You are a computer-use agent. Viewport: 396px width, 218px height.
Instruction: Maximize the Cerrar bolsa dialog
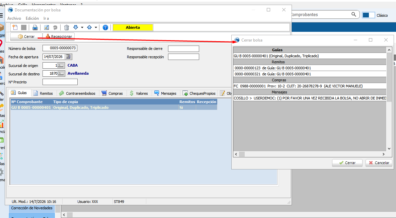pyautogui.click(x=371, y=40)
